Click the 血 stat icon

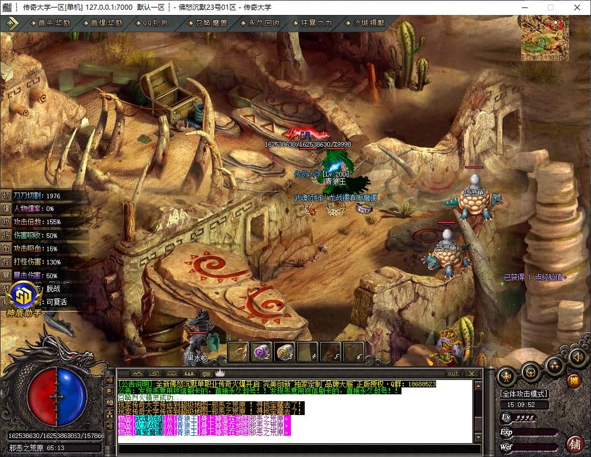6,249
